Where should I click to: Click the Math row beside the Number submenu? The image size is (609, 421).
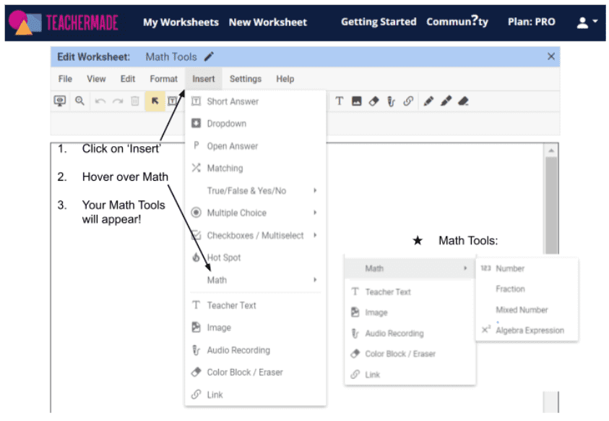coord(410,268)
